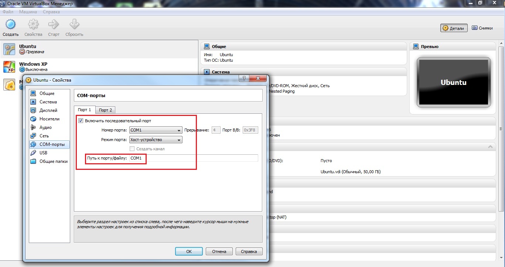Click Общие section icon in details pane
Image resolution: width=505 pixels, height=267 pixels.
(207, 47)
